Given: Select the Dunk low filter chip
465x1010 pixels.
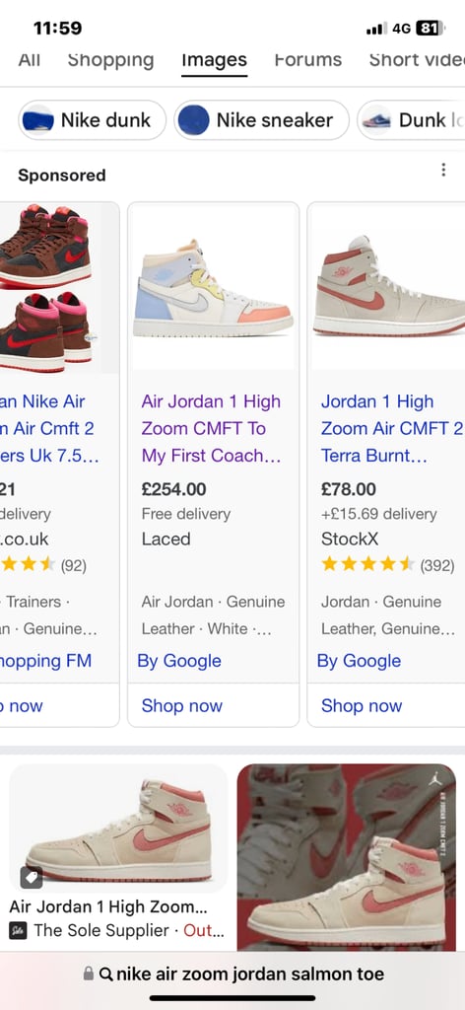Looking at the screenshot, I should [x=411, y=119].
